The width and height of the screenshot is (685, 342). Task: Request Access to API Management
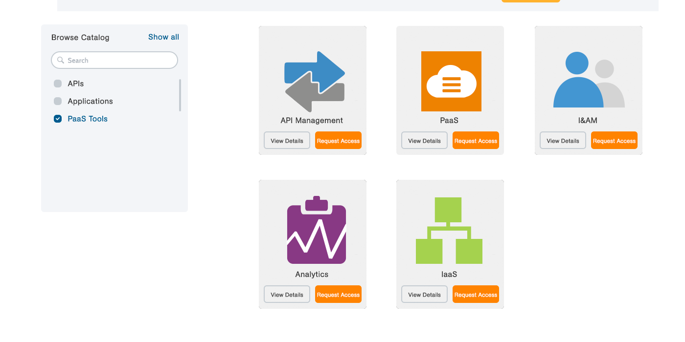click(x=338, y=141)
